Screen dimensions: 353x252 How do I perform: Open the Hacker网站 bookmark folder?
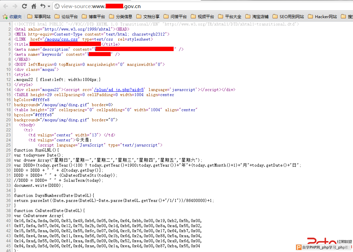pyautogui.click(x=322, y=17)
